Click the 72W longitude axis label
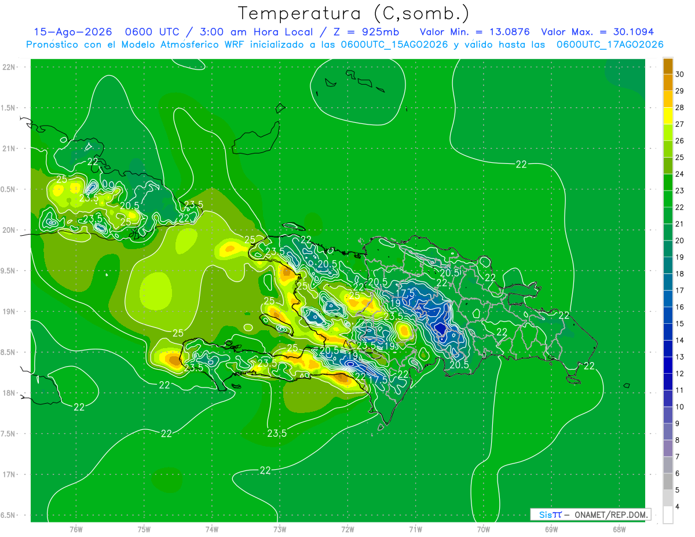Screen dimensions: 695x537 348,529
